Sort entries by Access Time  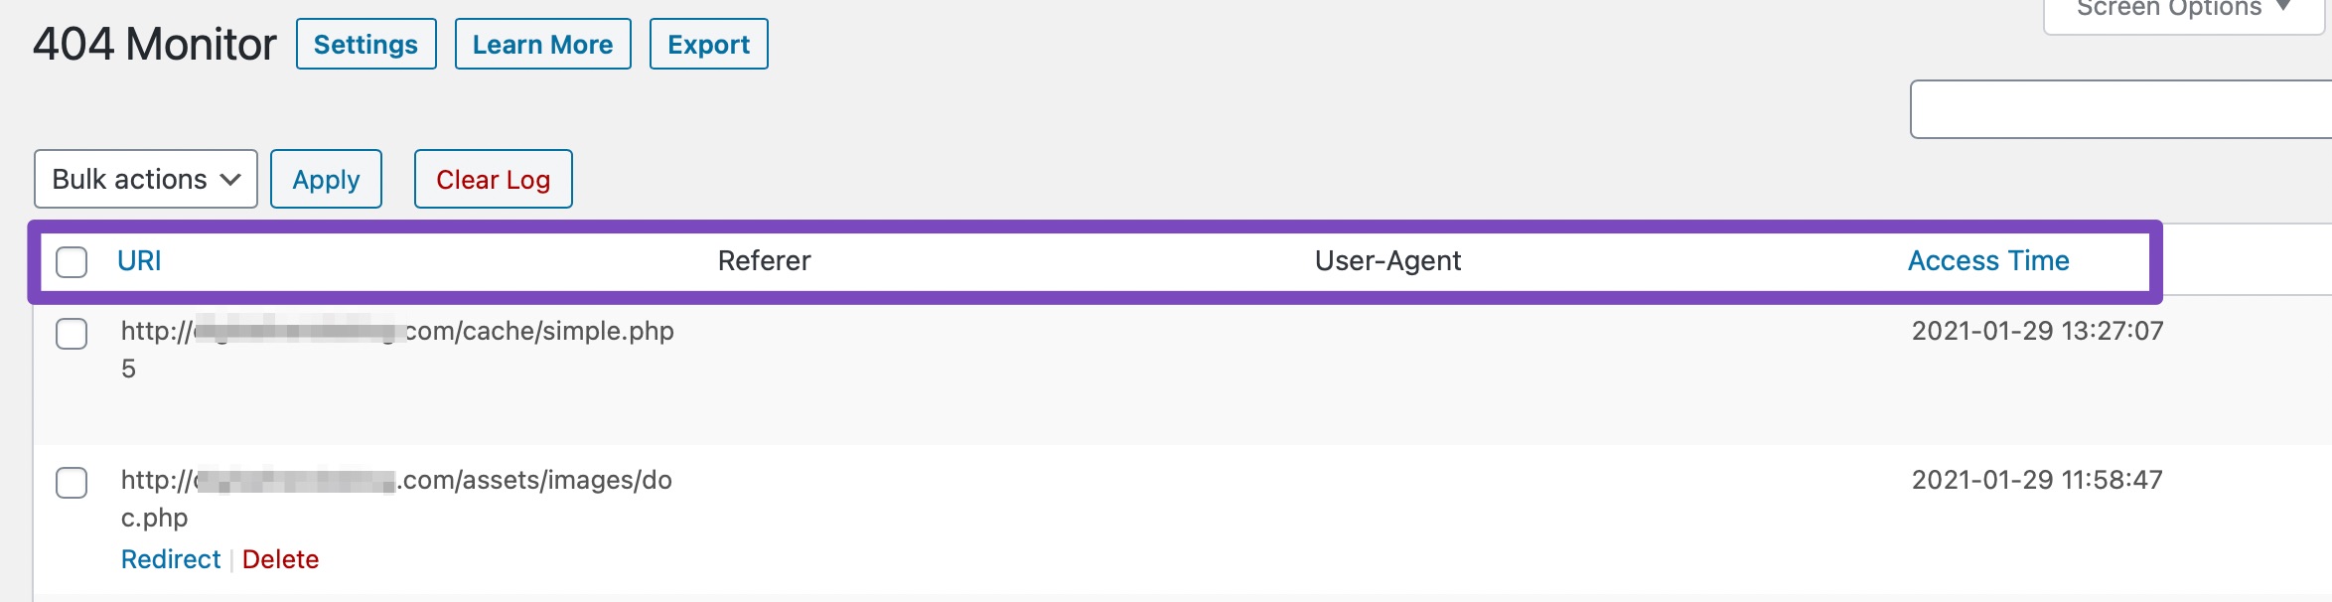pos(1987,261)
